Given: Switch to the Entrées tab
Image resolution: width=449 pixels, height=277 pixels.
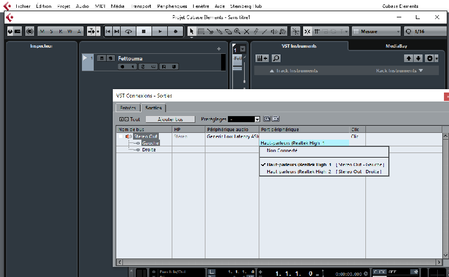Looking at the screenshot, I should (x=127, y=108).
